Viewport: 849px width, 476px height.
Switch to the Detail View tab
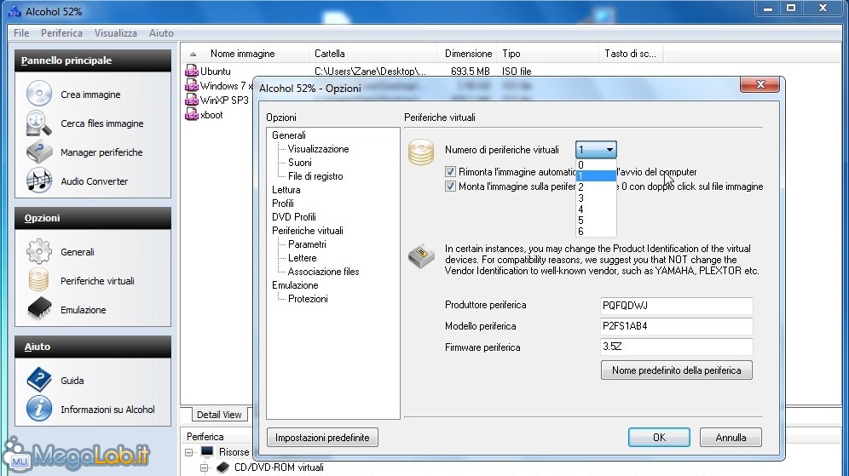pyautogui.click(x=219, y=415)
